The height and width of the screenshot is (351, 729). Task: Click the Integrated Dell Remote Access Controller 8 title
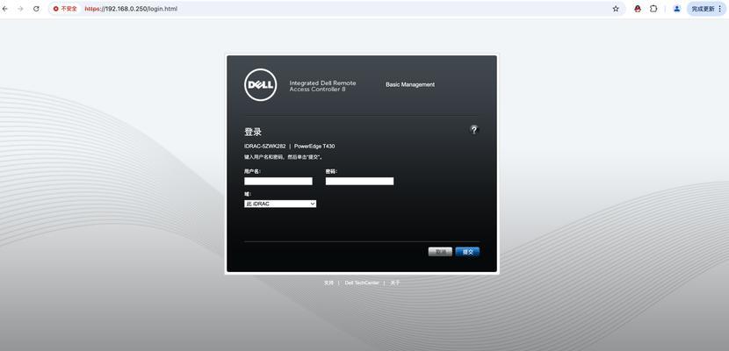pyautogui.click(x=322, y=86)
